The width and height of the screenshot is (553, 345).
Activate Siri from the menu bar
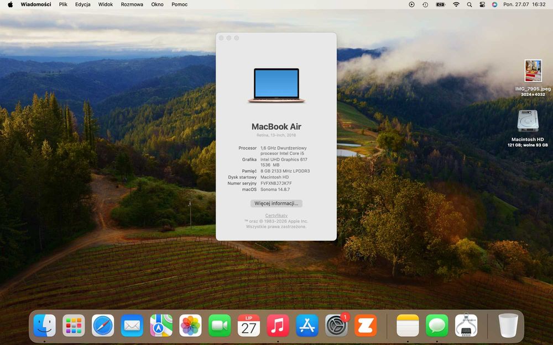point(494,4)
